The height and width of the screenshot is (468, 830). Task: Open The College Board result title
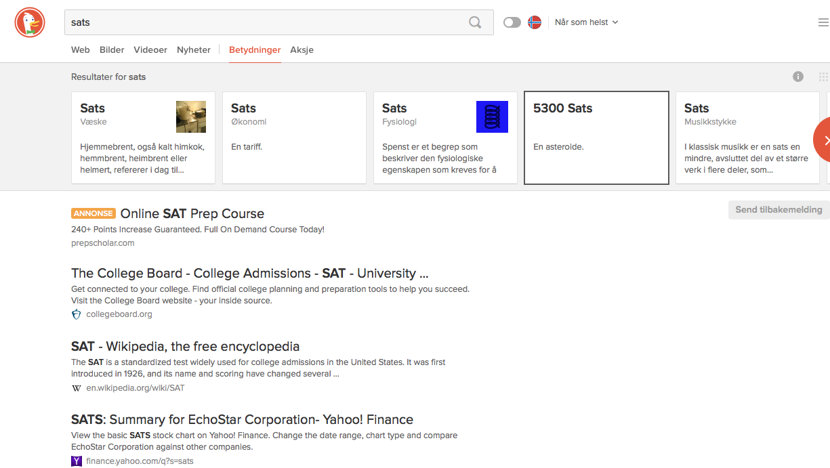coord(250,273)
